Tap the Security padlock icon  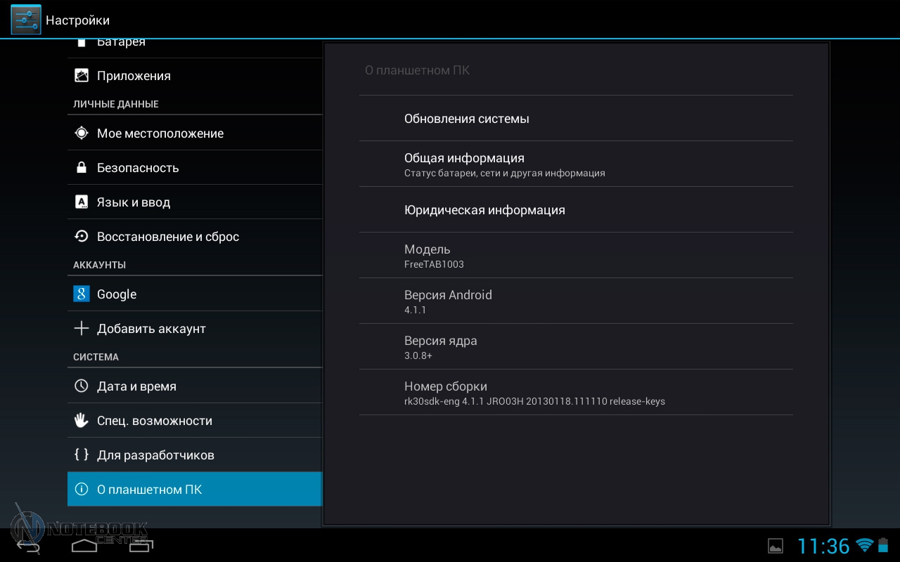pyautogui.click(x=82, y=168)
